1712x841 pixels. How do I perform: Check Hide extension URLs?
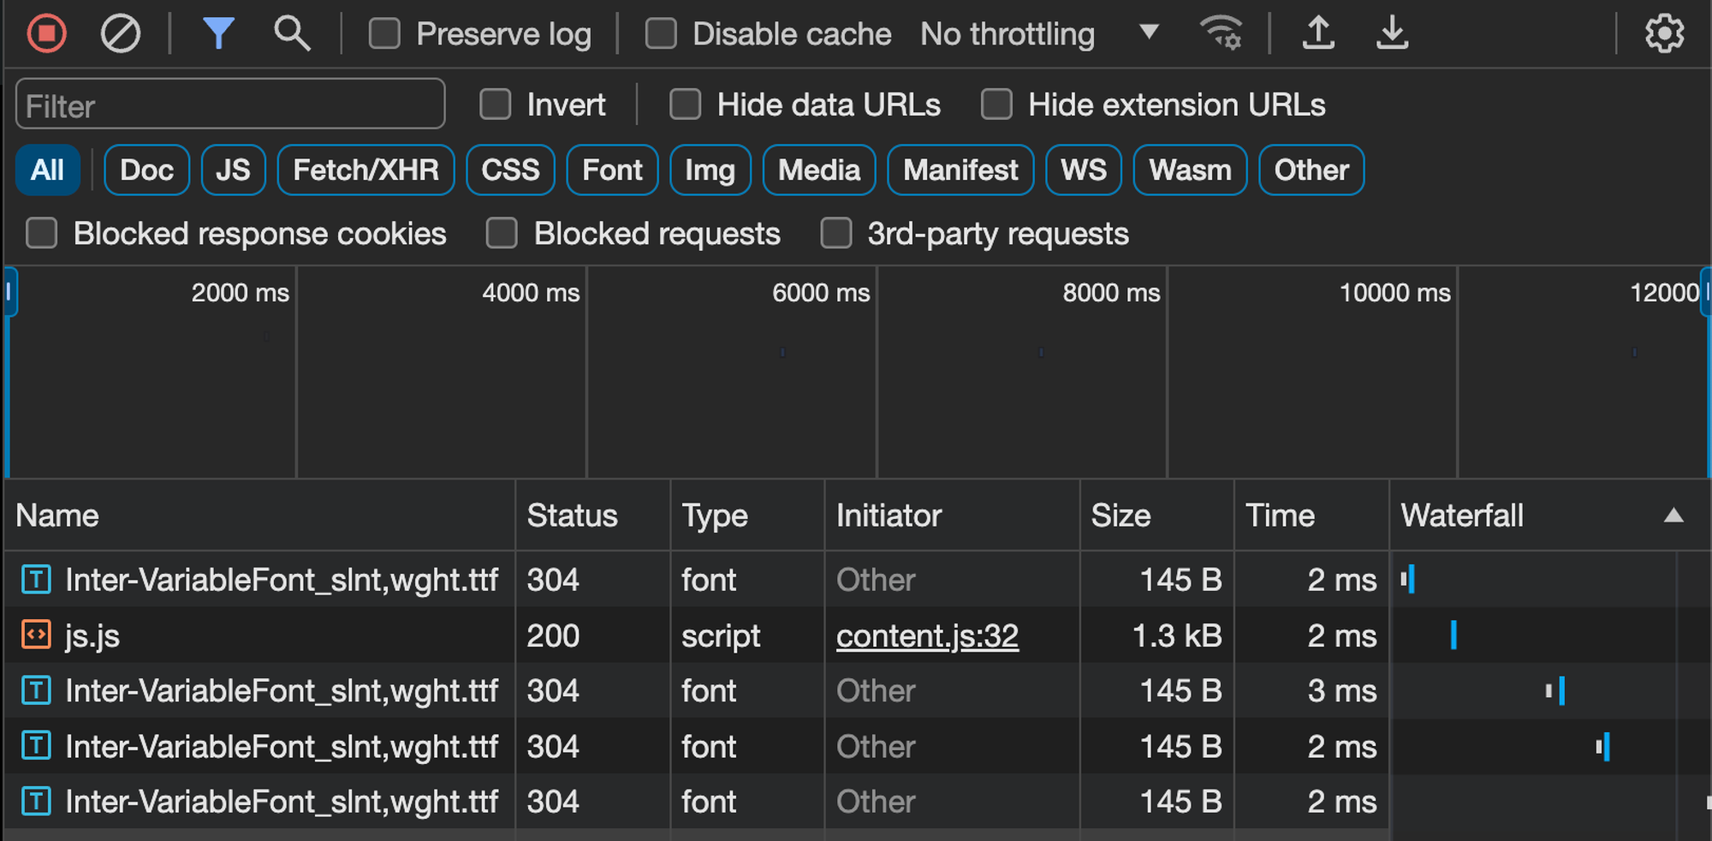tap(996, 104)
